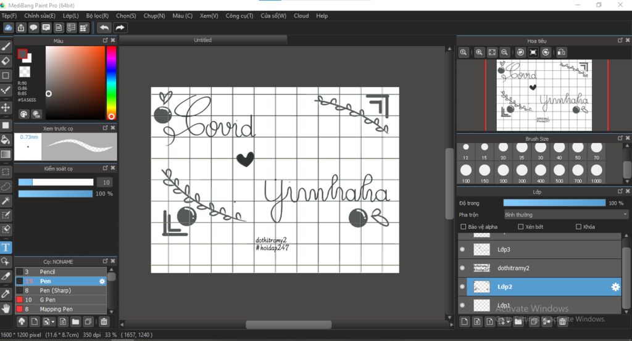Open the Pha trộn blending mode dropdown
The image size is (632, 341).
click(x=566, y=215)
